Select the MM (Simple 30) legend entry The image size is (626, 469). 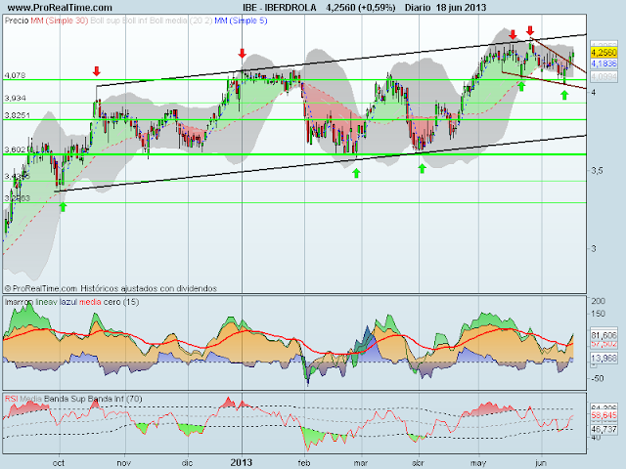pyautogui.click(x=60, y=21)
